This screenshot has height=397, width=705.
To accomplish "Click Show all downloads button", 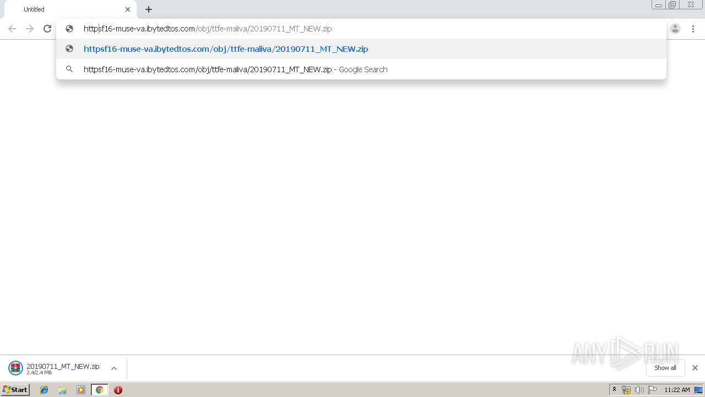I will tap(665, 368).
